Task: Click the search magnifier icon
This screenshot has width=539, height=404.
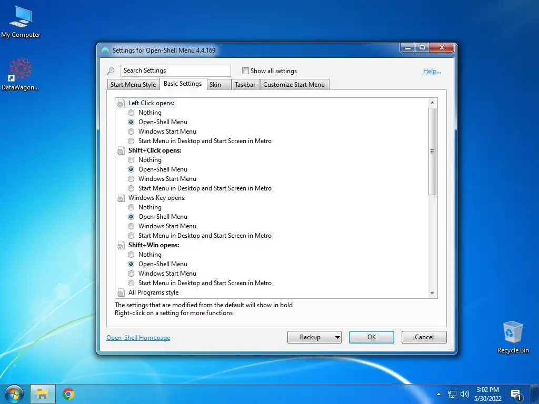Action: click(111, 71)
